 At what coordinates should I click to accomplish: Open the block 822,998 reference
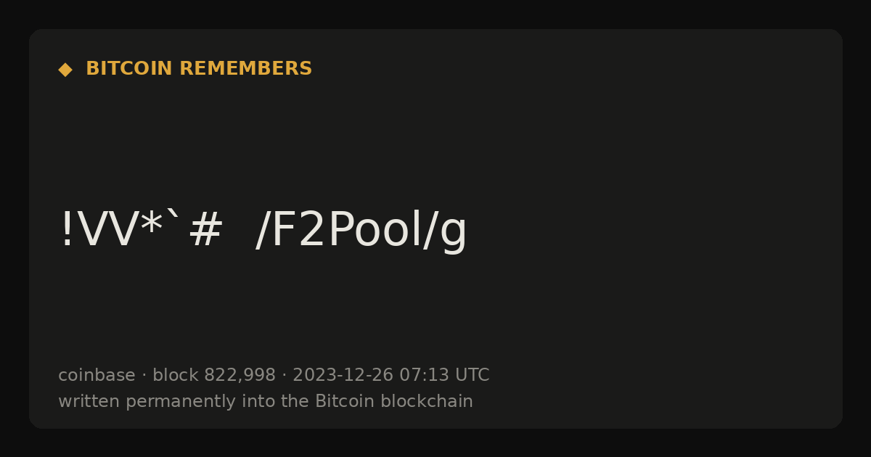pyautogui.click(x=214, y=376)
